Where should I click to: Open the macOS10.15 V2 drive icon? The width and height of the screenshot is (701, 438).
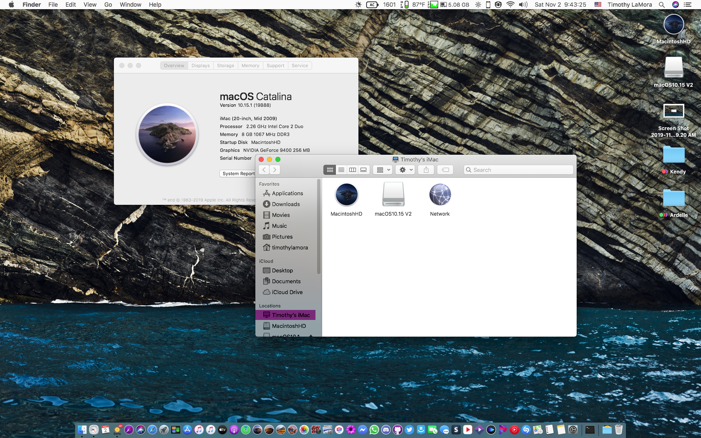(x=393, y=195)
